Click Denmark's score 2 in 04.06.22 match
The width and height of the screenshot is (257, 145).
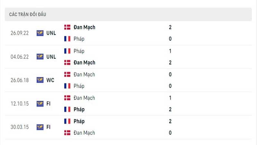coord(170,63)
